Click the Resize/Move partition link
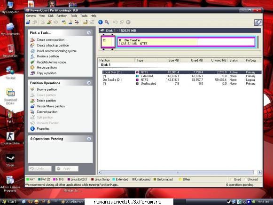Image resolution: width=273 pixels, height=205 pixels. coord(51,106)
